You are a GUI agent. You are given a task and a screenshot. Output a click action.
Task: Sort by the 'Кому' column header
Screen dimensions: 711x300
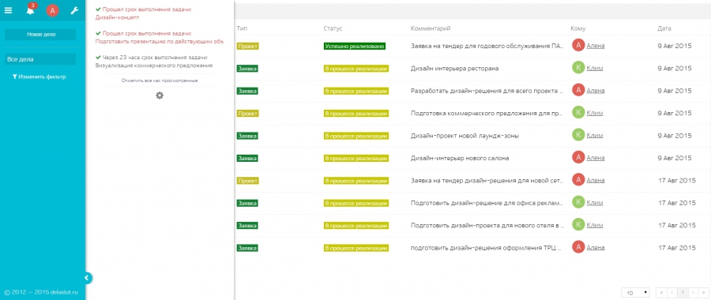coord(578,28)
